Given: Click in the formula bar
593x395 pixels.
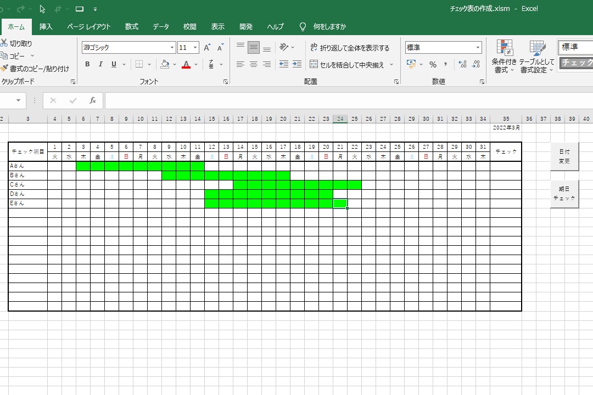Looking at the screenshot, I should pyautogui.click(x=349, y=100).
